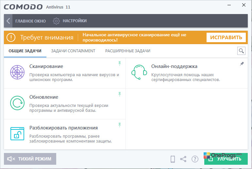Click the Проверка актуальности текущей версии description
The image size is (252, 169).
coord(69,108)
